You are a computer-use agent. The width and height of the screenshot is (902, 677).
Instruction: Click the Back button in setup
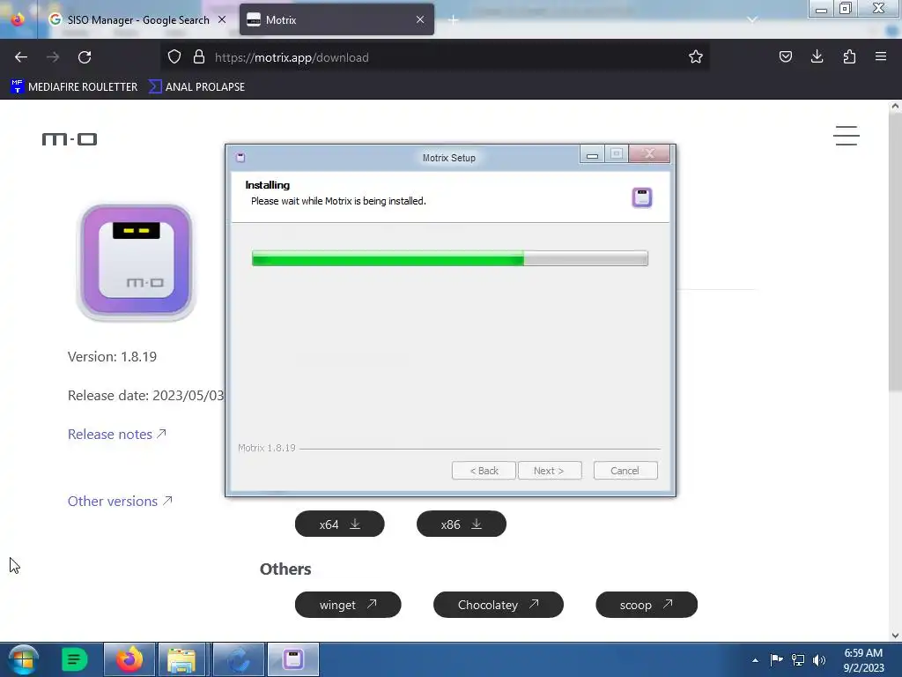pos(484,471)
